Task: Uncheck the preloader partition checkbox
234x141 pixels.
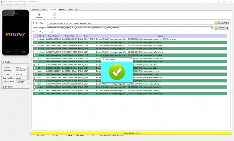Action: click(x=34, y=39)
